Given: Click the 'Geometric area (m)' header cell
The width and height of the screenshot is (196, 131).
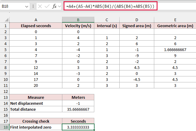Looking at the screenshot, I should point(175,26).
